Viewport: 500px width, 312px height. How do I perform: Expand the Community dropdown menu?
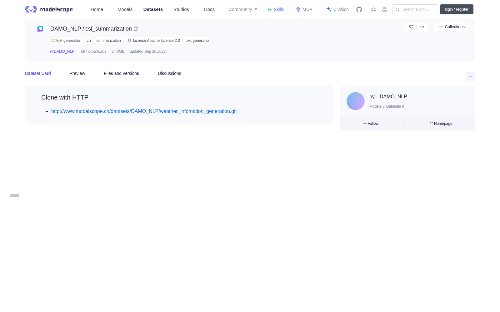[243, 9]
